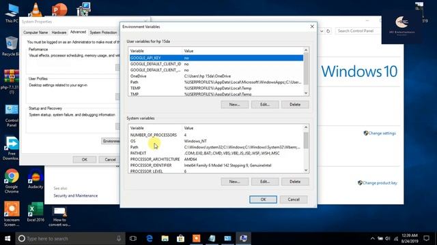Launch Google Chrome from the desktop

click(x=12, y=181)
